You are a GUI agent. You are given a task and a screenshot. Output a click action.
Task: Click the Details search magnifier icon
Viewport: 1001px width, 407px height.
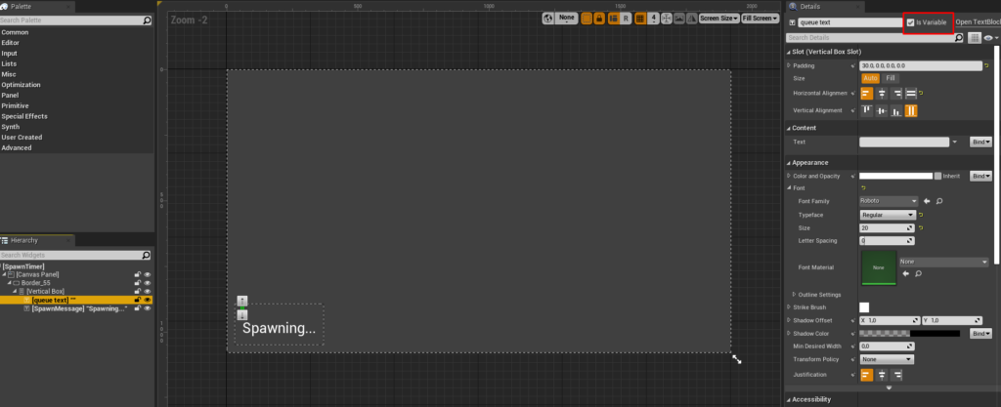tap(958, 38)
